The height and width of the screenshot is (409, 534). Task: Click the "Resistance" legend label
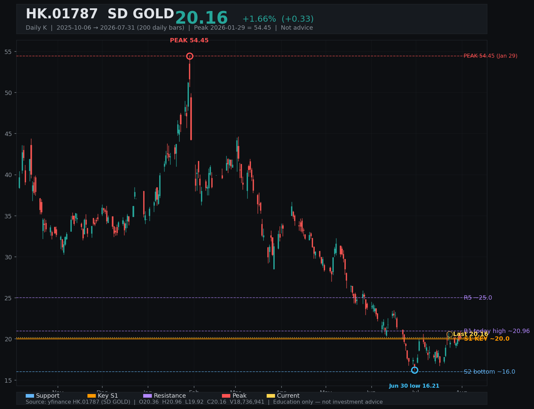[x=170, y=396]
